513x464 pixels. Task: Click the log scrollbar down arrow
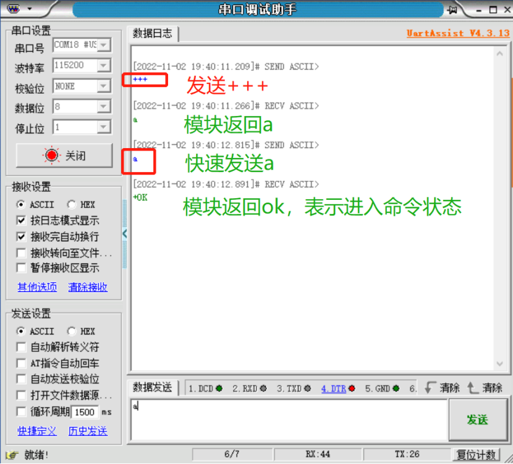(x=499, y=364)
